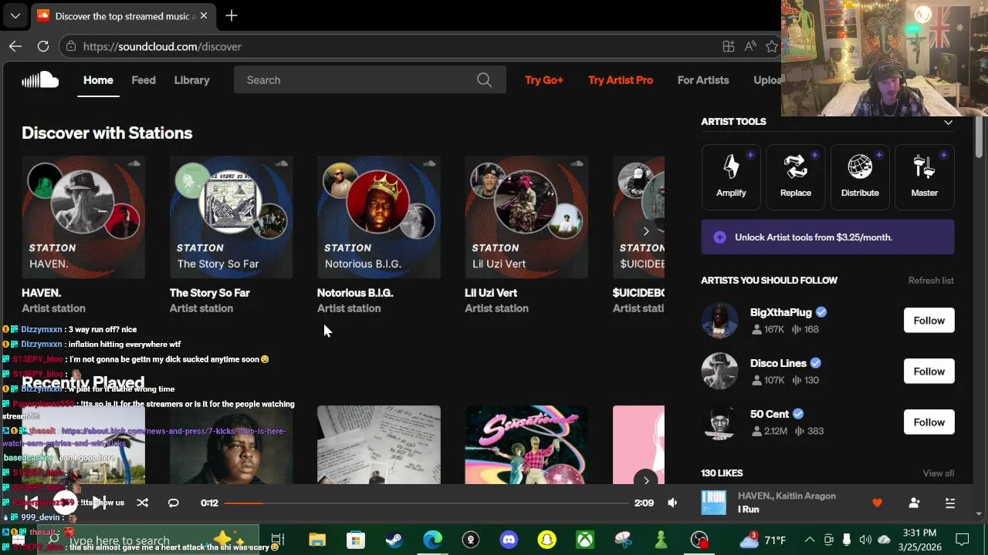Screen dimensions: 988x555
Task: Open Snapchat from the taskbar
Action: tap(546, 540)
